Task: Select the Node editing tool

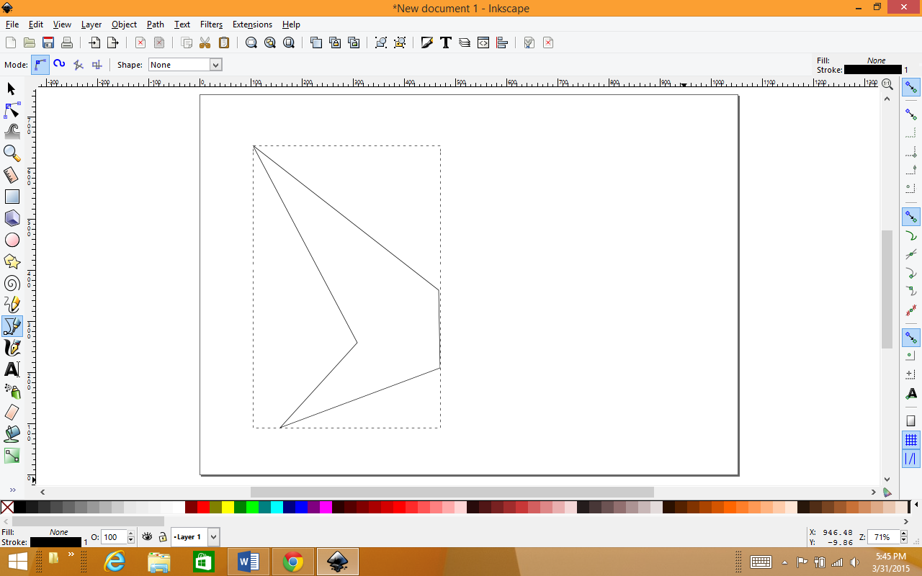Action: point(12,110)
